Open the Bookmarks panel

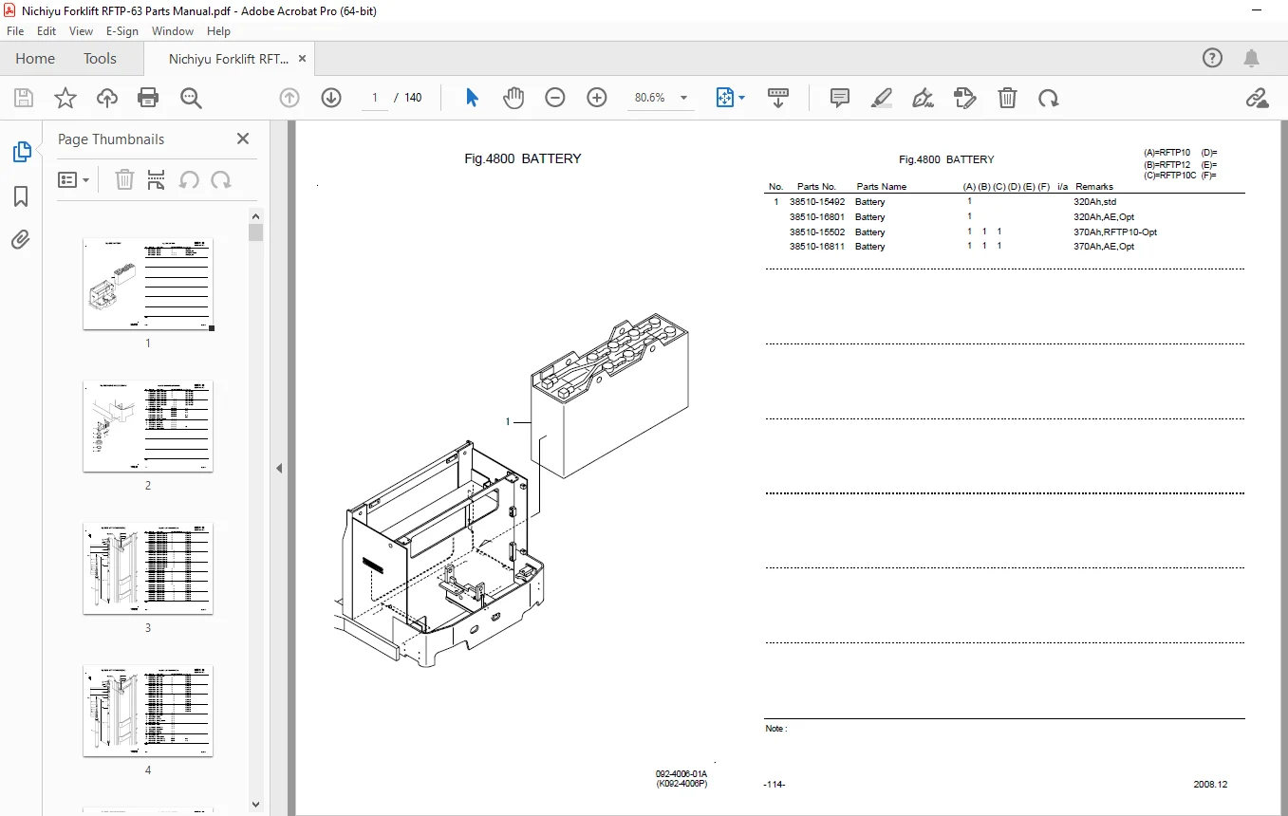21,196
